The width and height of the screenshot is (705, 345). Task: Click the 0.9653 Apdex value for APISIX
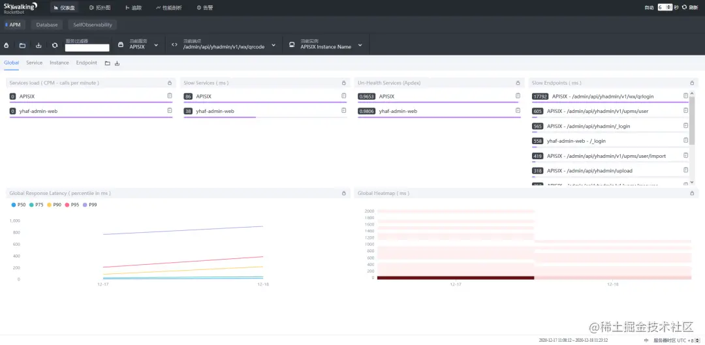point(366,96)
